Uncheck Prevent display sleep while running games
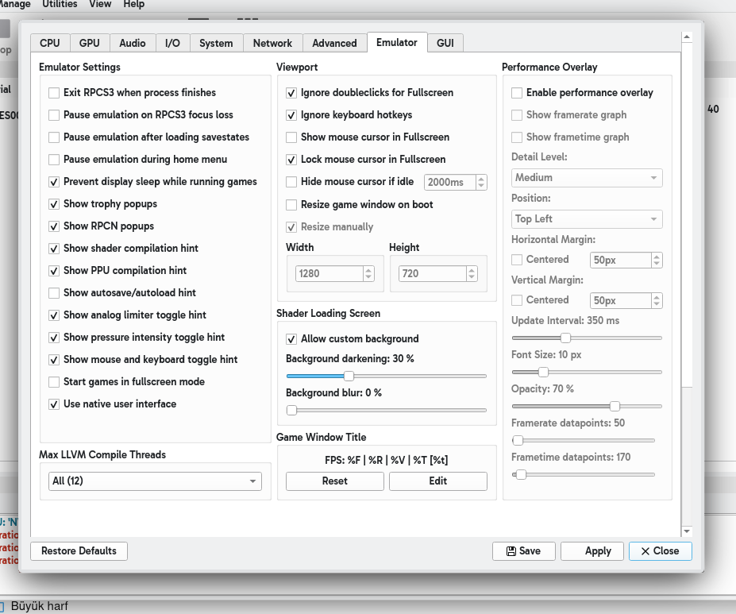The height and width of the screenshot is (614, 736). 54,182
